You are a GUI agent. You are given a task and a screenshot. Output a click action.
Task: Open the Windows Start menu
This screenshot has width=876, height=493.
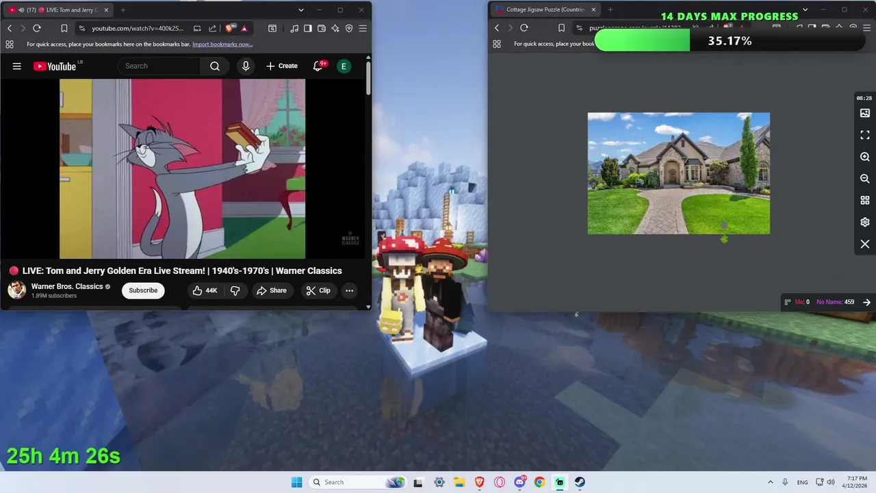coord(296,482)
